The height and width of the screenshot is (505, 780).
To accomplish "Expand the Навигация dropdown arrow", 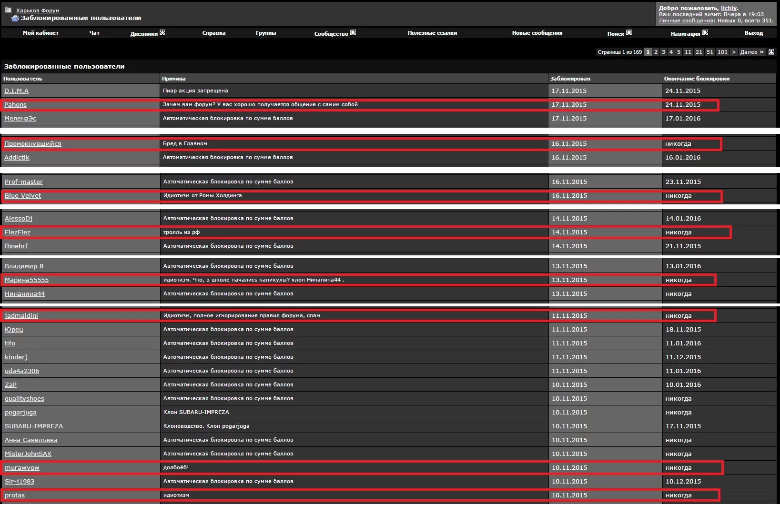I will coord(705,32).
